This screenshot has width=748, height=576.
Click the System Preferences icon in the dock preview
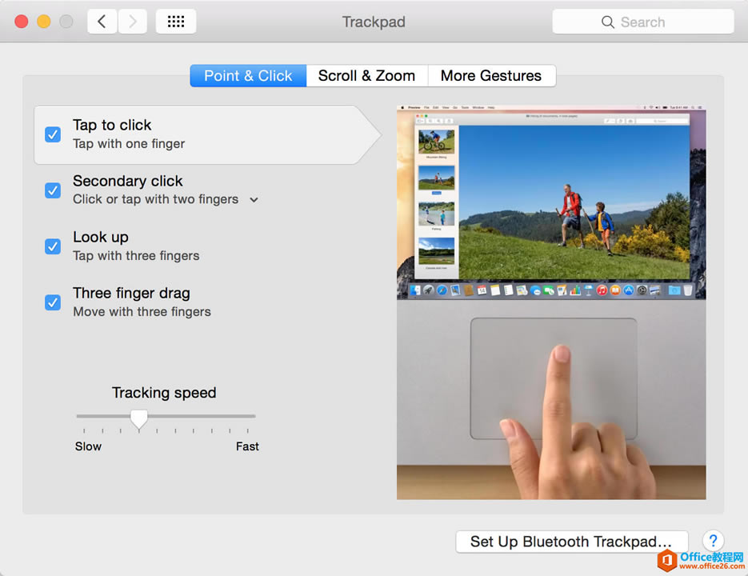(642, 290)
